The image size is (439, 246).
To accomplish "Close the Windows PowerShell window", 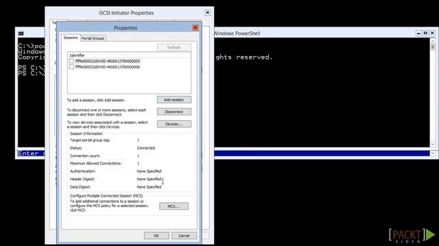I will pos(432,33).
